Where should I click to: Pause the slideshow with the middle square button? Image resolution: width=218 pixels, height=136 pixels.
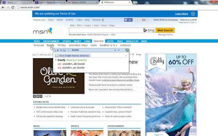pyautogui.click(x=38, y=96)
